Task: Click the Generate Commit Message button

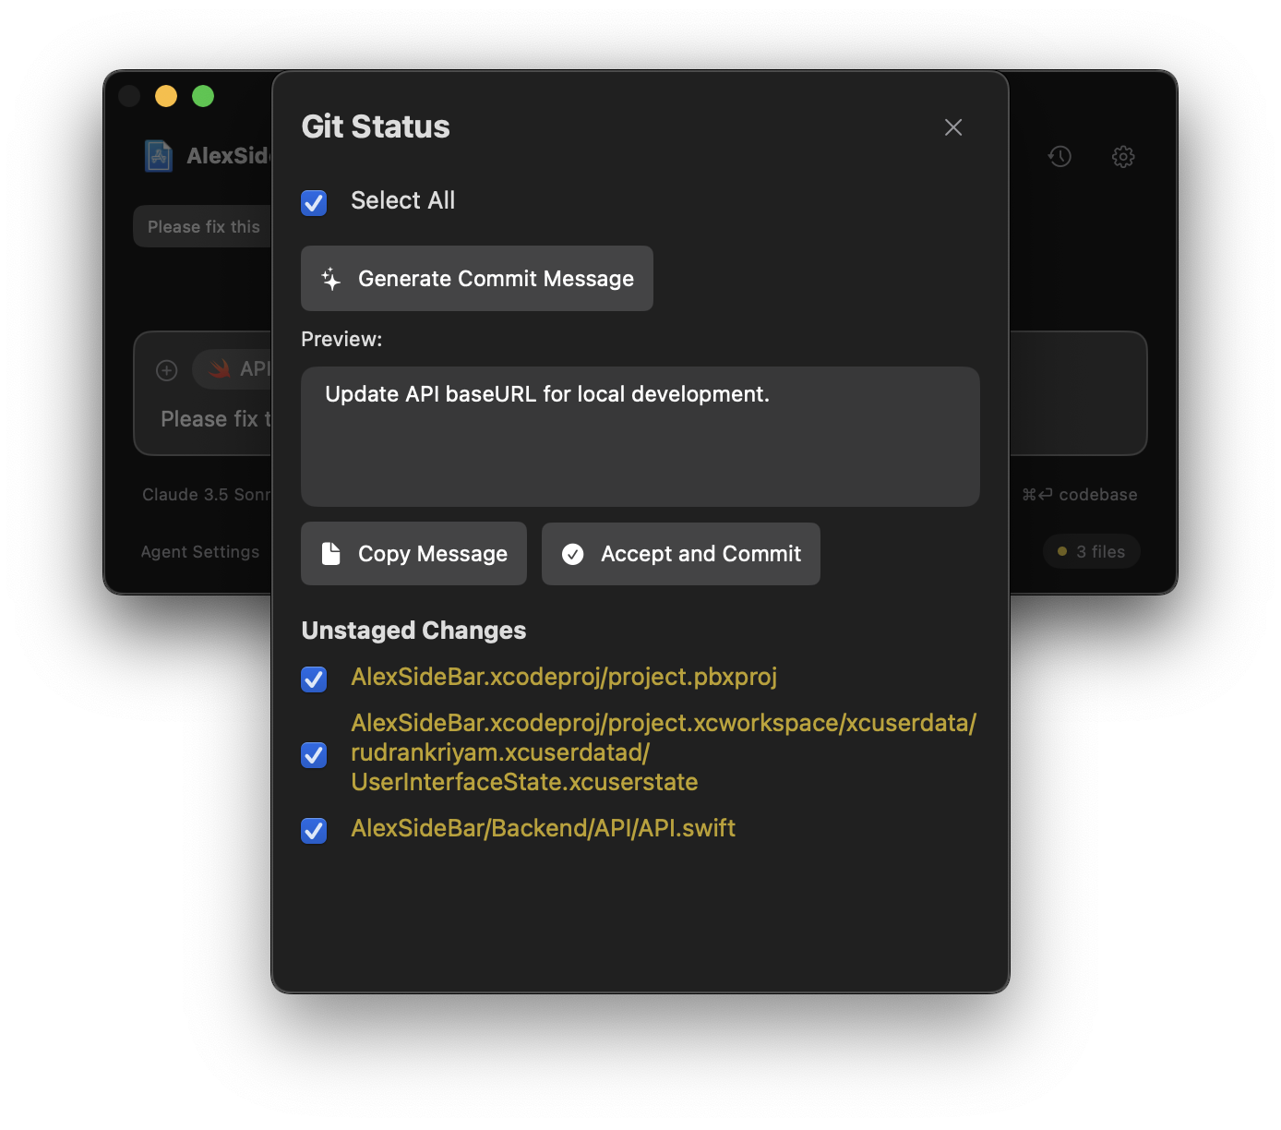Action: click(x=476, y=278)
